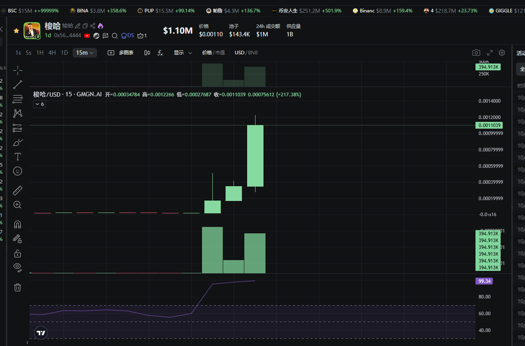Open the indicators fx menu

point(160,53)
